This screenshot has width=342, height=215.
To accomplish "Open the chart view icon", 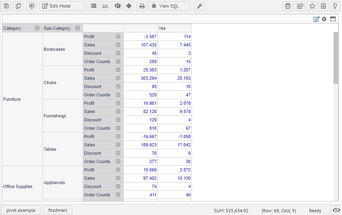I will (105, 6).
